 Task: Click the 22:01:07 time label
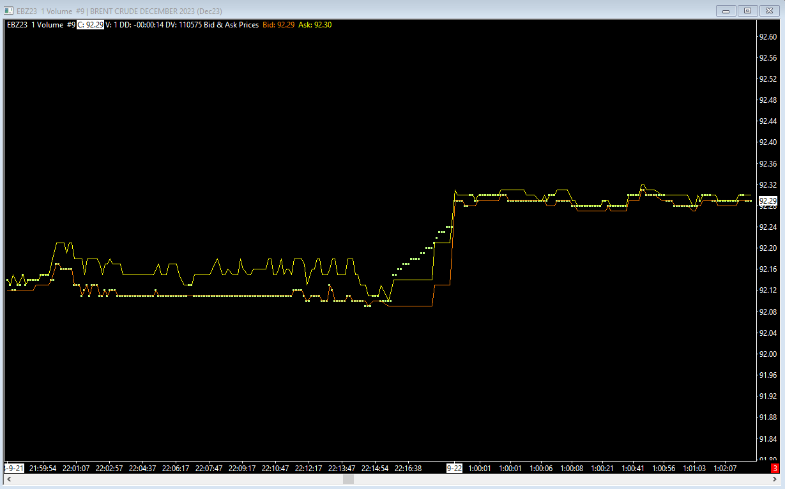click(x=76, y=468)
